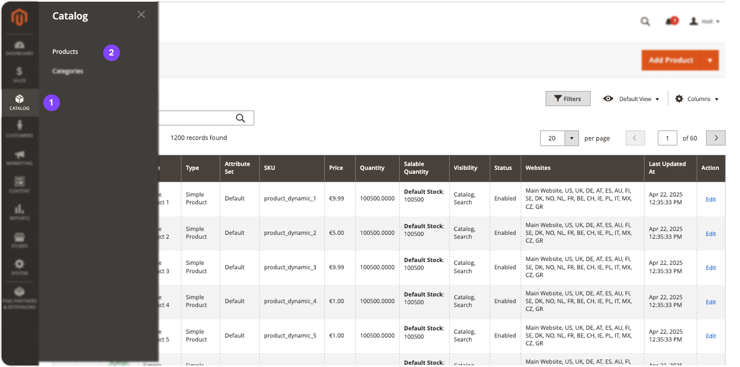This screenshot has width=740, height=367.
Task: Sort by the Quantity column header
Action: 377,168
